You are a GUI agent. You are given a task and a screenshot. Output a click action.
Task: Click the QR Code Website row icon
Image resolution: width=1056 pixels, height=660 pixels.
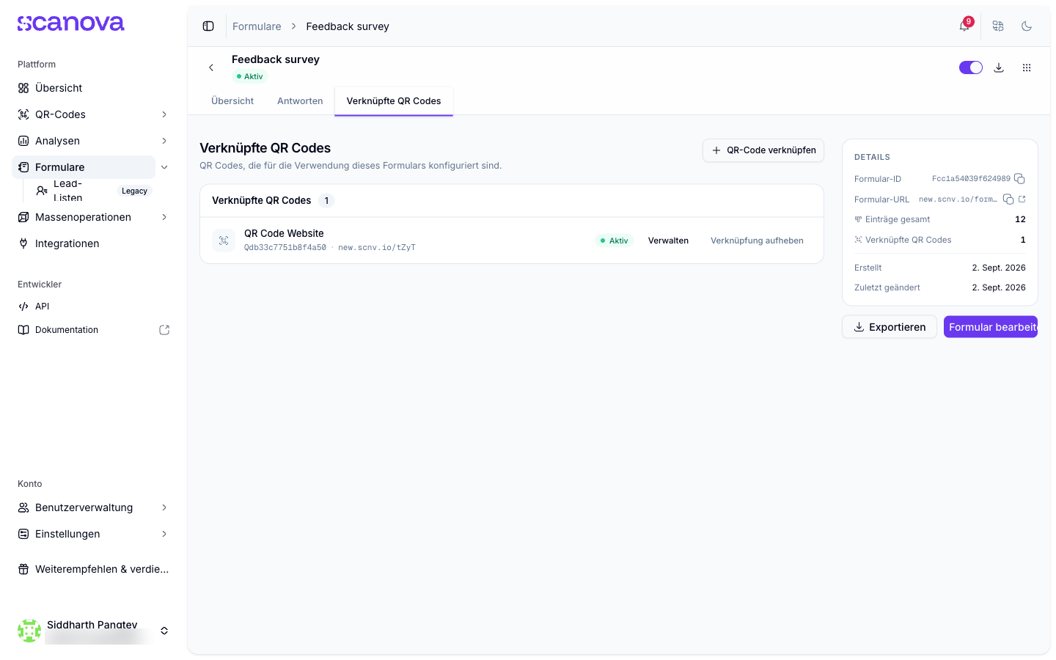click(x=224, y=241)
